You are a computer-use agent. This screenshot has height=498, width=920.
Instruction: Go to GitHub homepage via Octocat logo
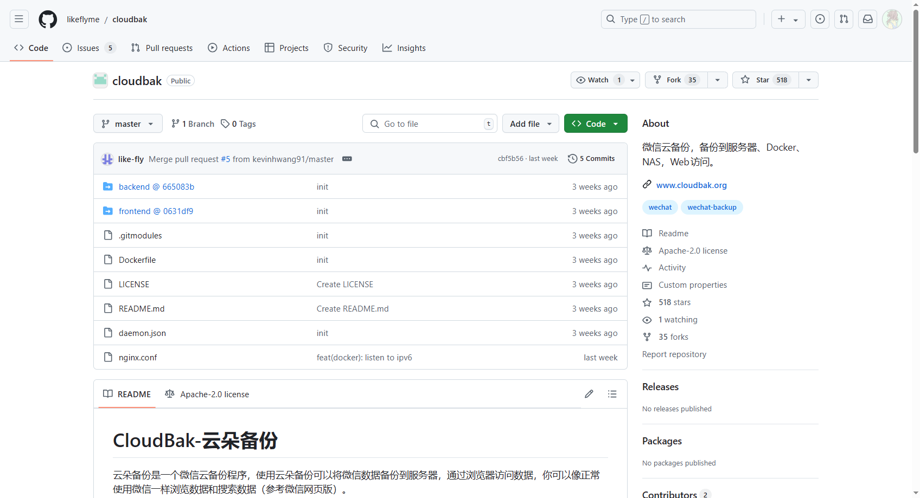coord(48,19)
